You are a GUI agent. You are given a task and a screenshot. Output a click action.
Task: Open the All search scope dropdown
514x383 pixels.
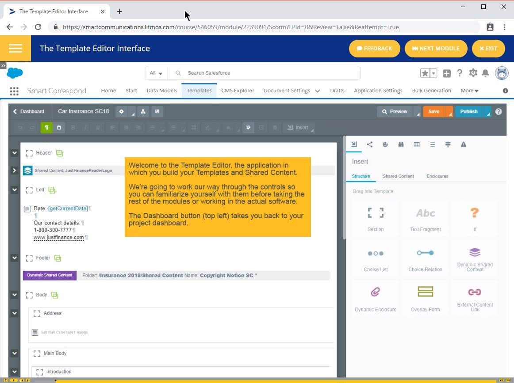point(156,73)
